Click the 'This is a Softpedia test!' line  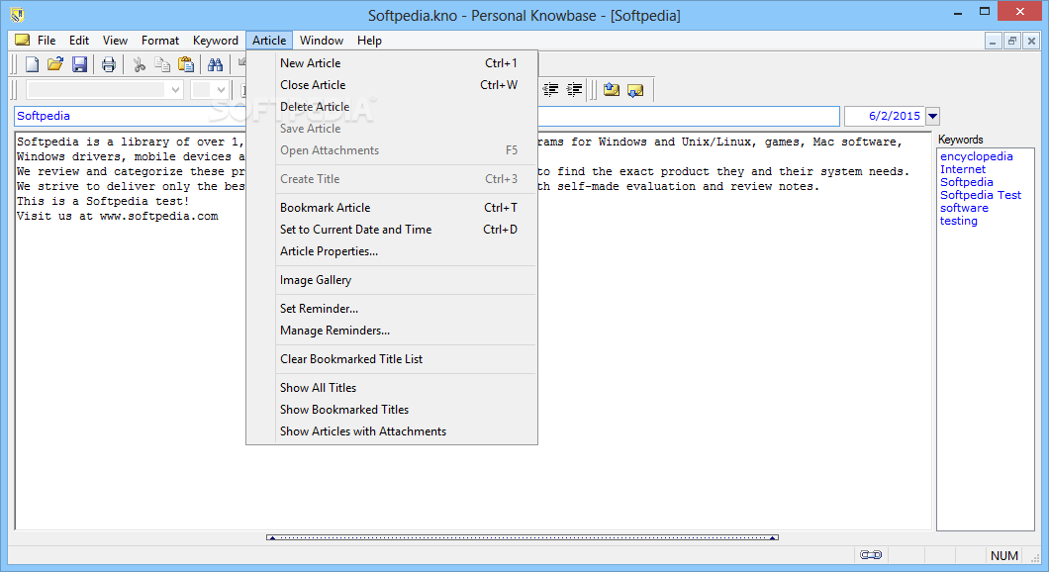pyautogui.click(x=103, y=201)
